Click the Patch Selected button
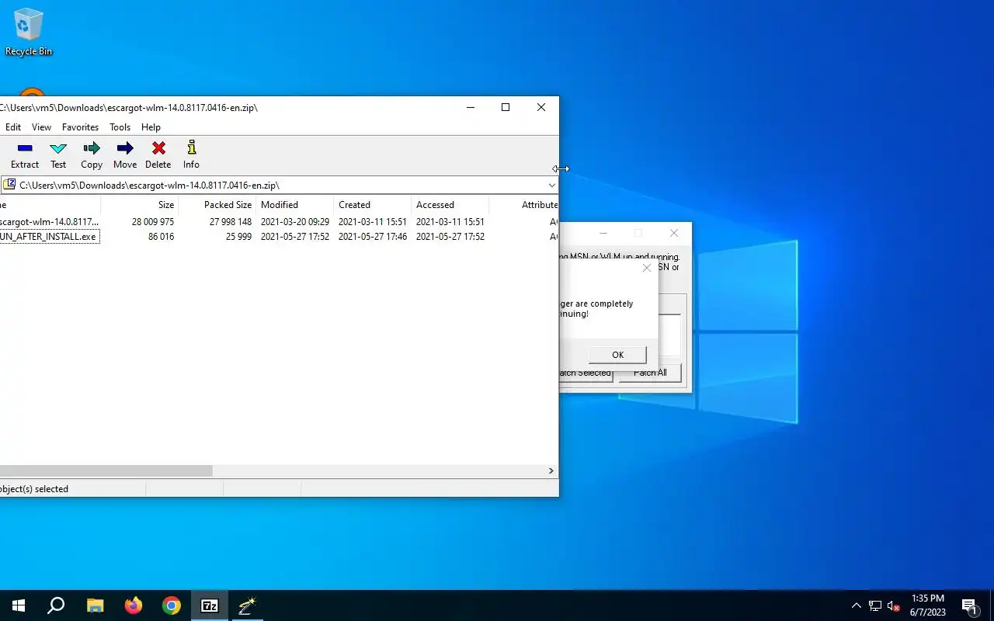The height and width of the screenshot is (621, 994). point(586,373)
